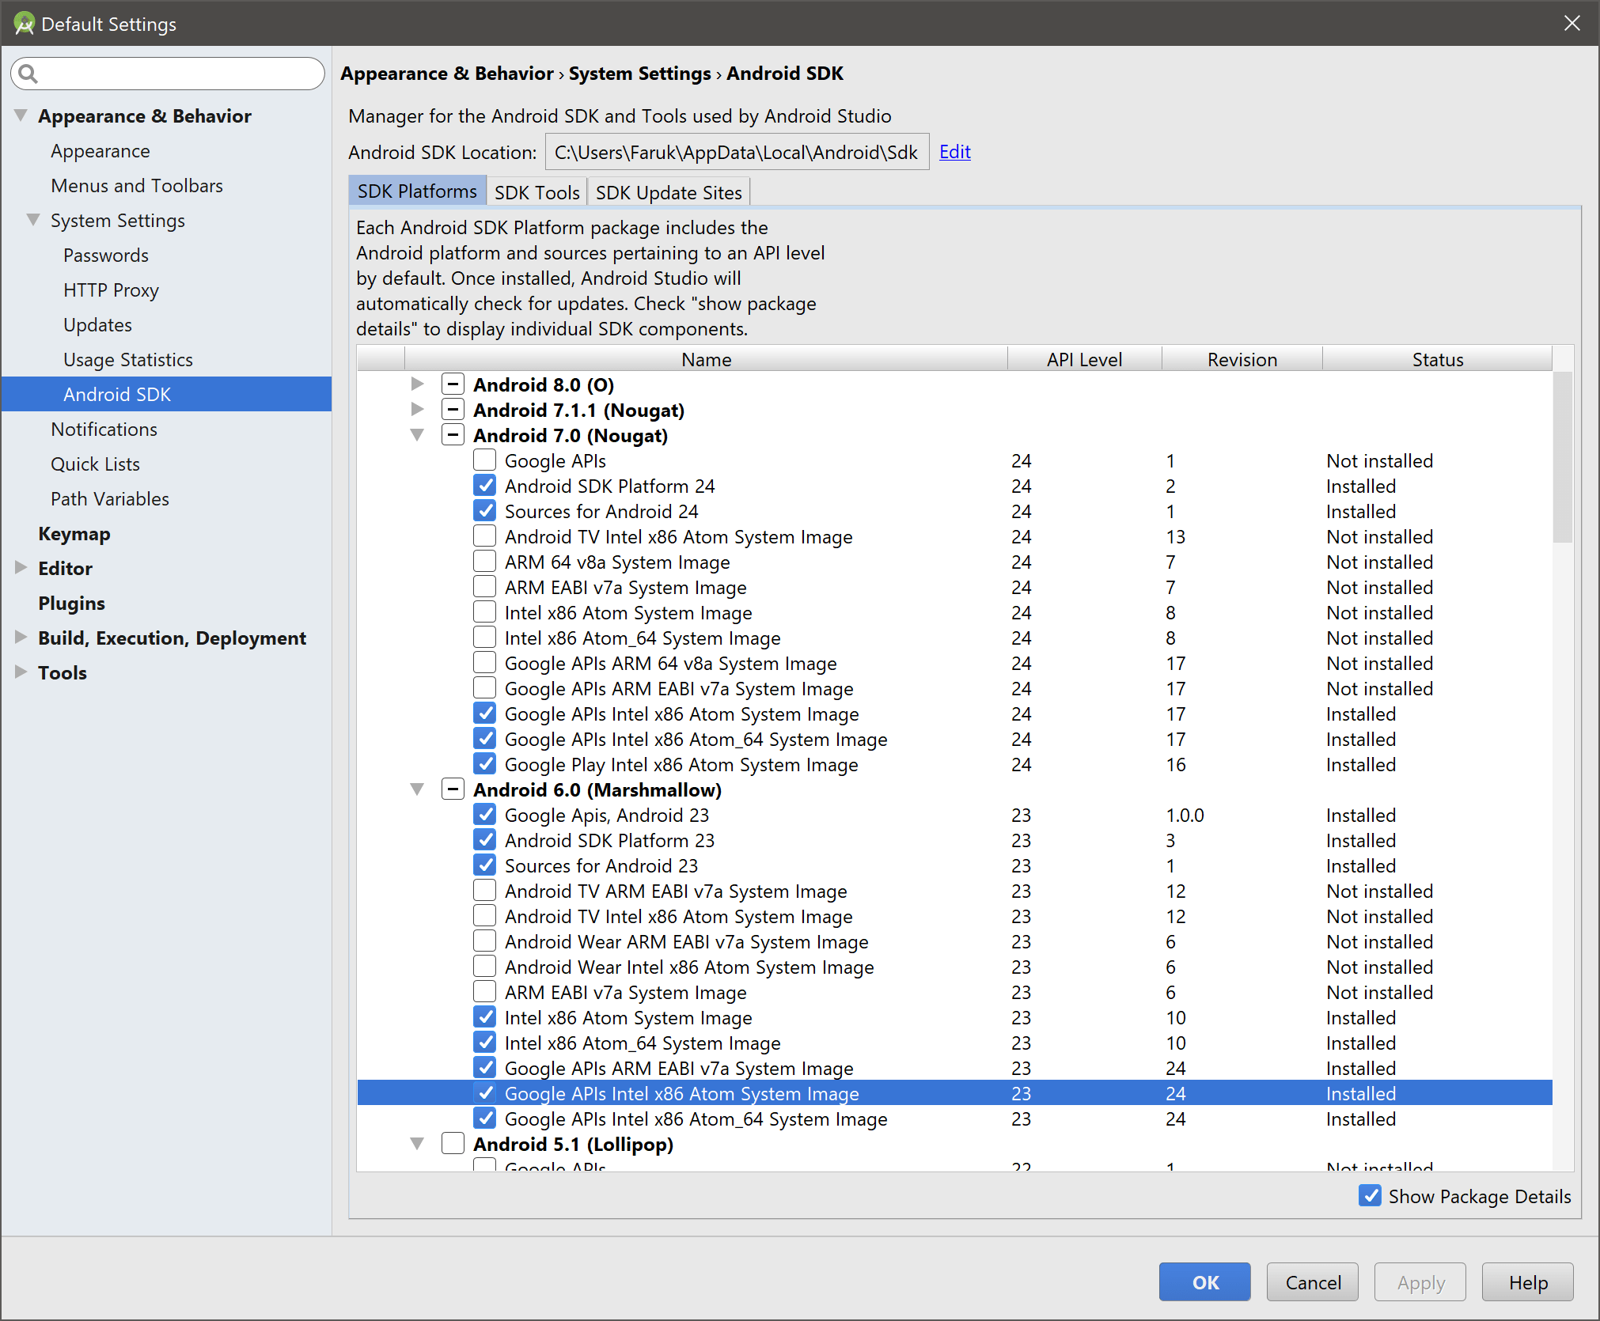Expand Tools settings node
Screen dimensions: 1600x1321
pos(21,672)
